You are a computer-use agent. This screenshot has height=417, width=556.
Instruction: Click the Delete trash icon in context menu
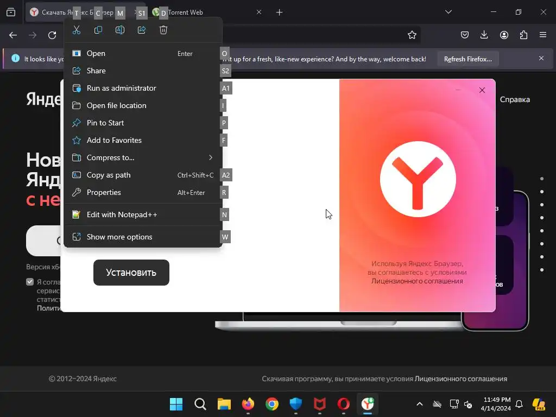point(163,30)
